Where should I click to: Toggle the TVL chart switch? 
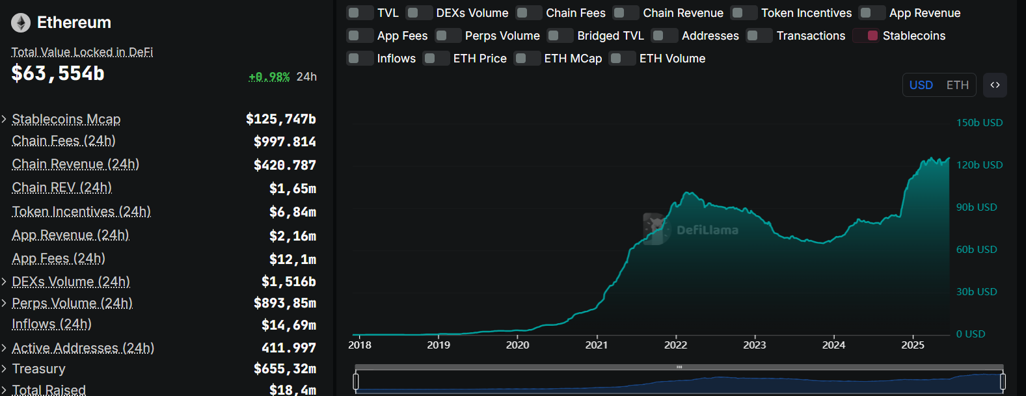click(x=360, y=13)
